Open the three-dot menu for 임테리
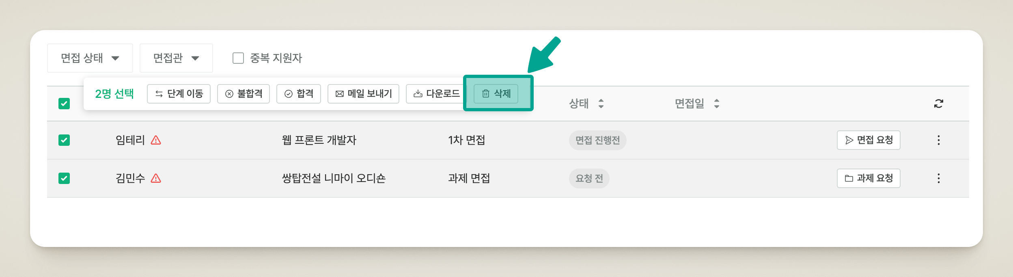 pos(938,140)
